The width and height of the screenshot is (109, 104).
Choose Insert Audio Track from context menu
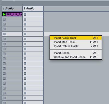click(x=76, y=38)
